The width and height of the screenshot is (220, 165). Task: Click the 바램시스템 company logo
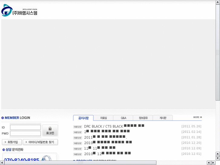(x=19, y=10)
